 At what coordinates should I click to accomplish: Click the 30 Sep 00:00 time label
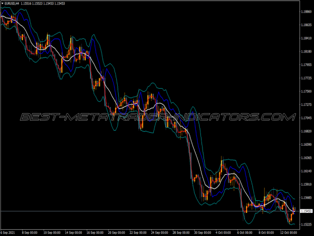[203, 232]
